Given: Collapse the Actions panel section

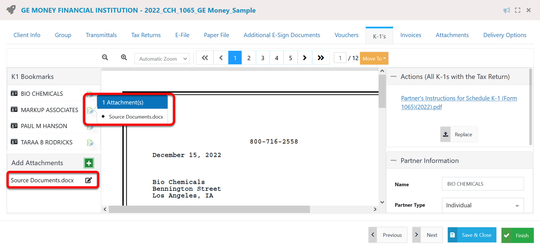Looking at the screenshot, I should [393, 77].
